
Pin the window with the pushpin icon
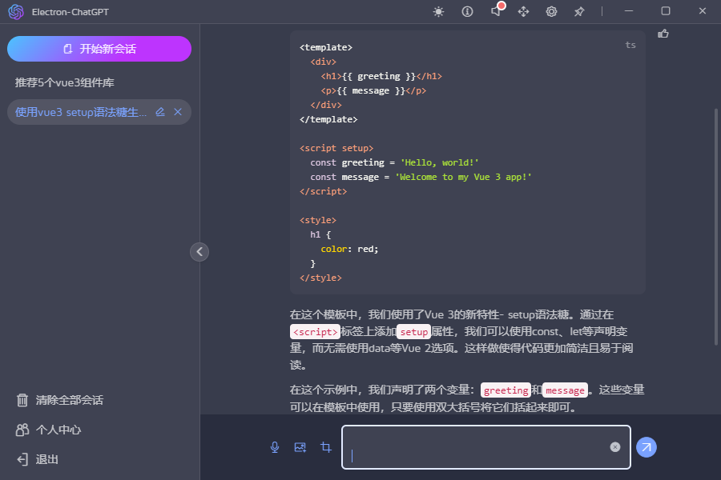(x=579, y=11)
